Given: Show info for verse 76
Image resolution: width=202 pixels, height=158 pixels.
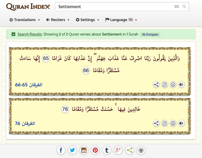Looking at the screenshot, I should [173, 123].
